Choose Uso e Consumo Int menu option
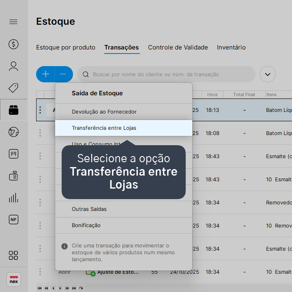The image size is (292, 292). 97,144
